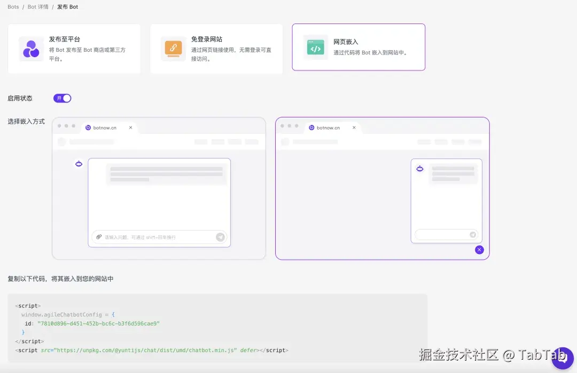577x373 pixels.
Task: Open the floating chat bubble button
Action: click(563, 358)
